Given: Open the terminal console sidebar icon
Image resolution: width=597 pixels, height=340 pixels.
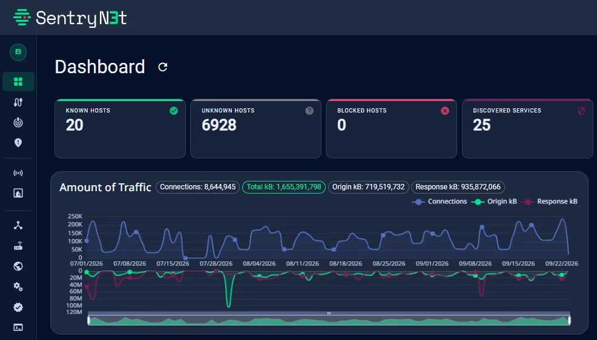Looking at the screenshot, I should pyautogui.click(x=18, y=327).
